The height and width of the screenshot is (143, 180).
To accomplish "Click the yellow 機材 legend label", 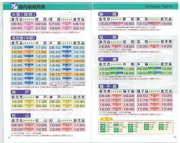I will (x=106, y=119).
